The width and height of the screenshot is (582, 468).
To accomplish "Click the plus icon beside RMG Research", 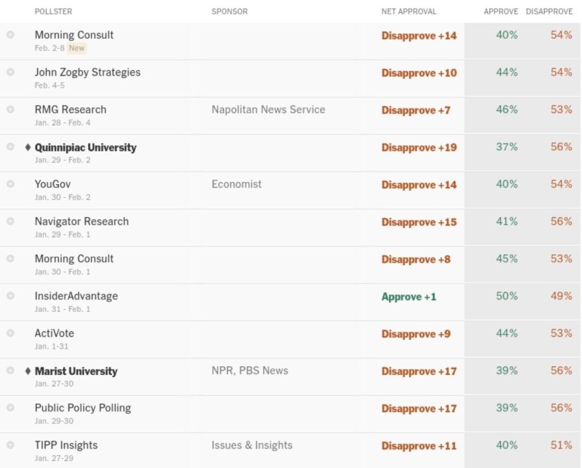I will 10,109.
